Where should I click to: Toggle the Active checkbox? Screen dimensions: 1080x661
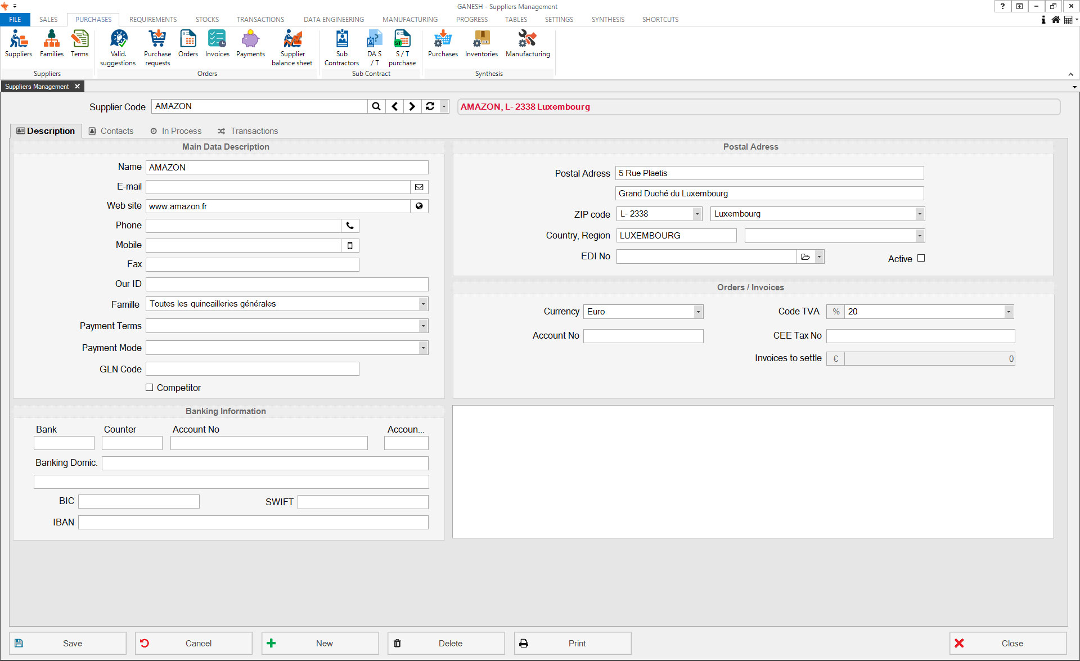pyautogui.click(x=921, y=258)
